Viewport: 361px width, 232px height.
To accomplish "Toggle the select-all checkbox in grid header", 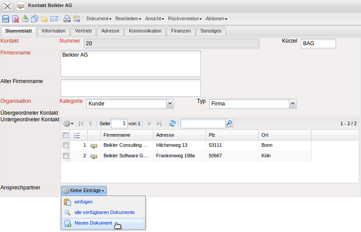I will 65,135.
